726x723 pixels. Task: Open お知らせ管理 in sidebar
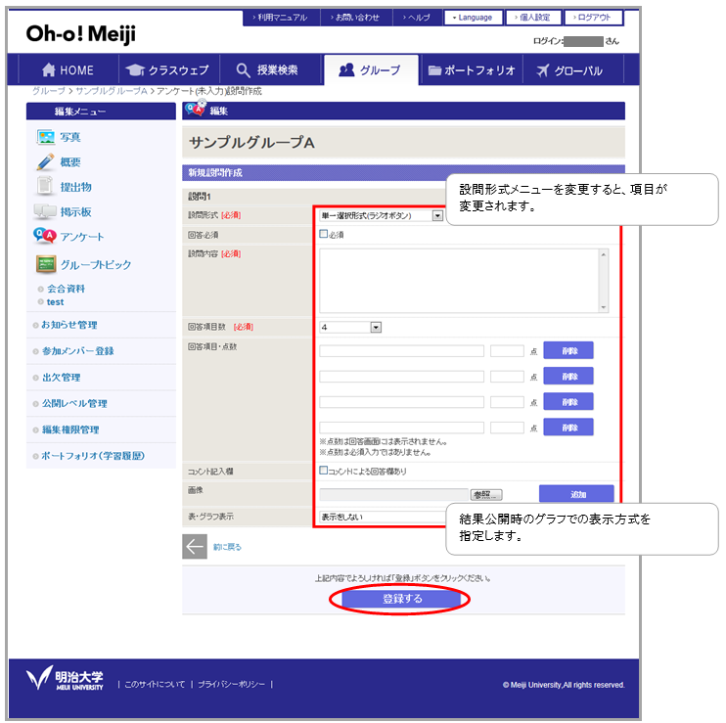[69, 325]
